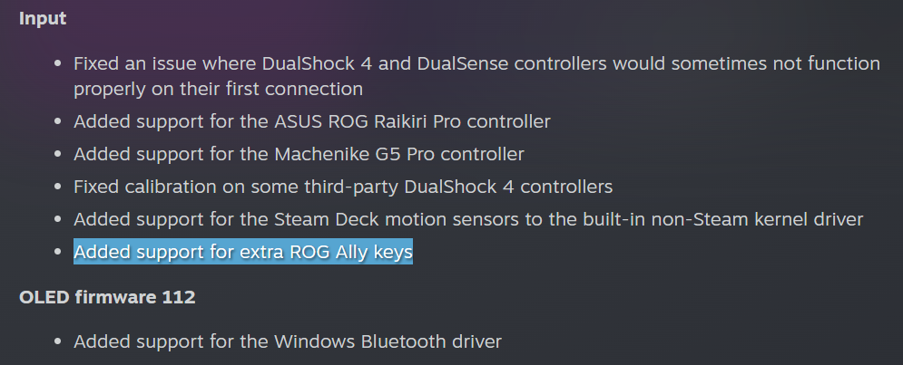Click the third-party DualShock 4 calibration note

coord(342,187)
